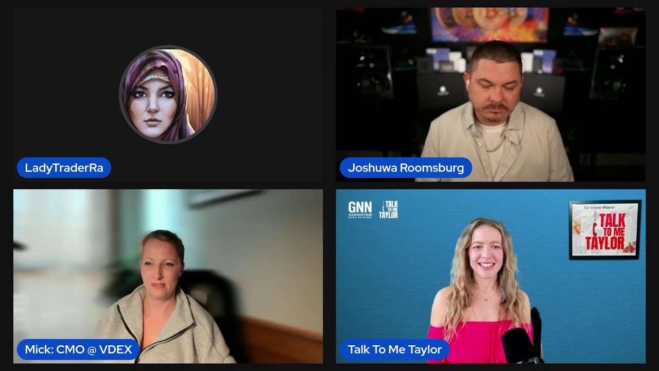The width and height of the screenshot is (659, 371).
Task: Click the GNN Gokhshtein News Network logo
Action: pos(360,210)
